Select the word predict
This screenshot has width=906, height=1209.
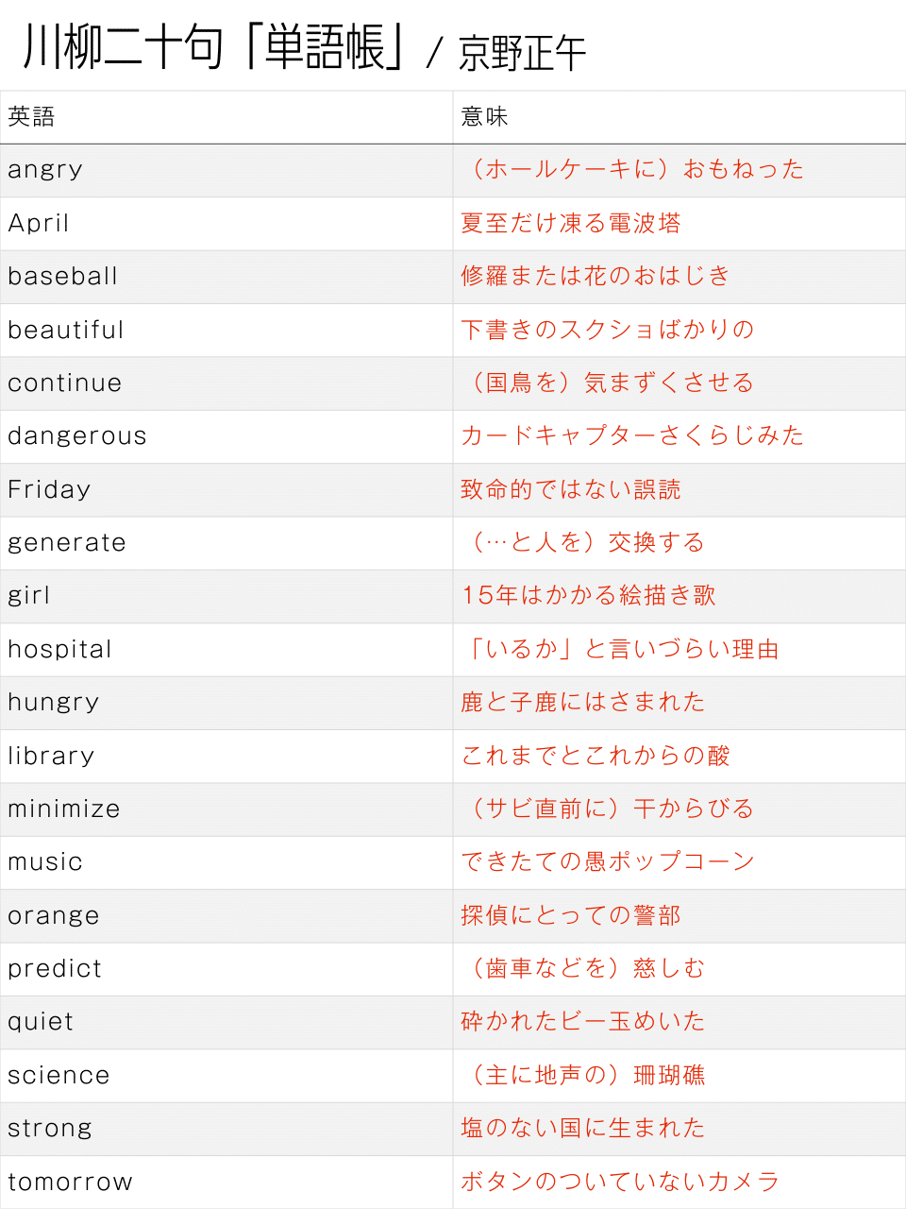tap(55, 969)
